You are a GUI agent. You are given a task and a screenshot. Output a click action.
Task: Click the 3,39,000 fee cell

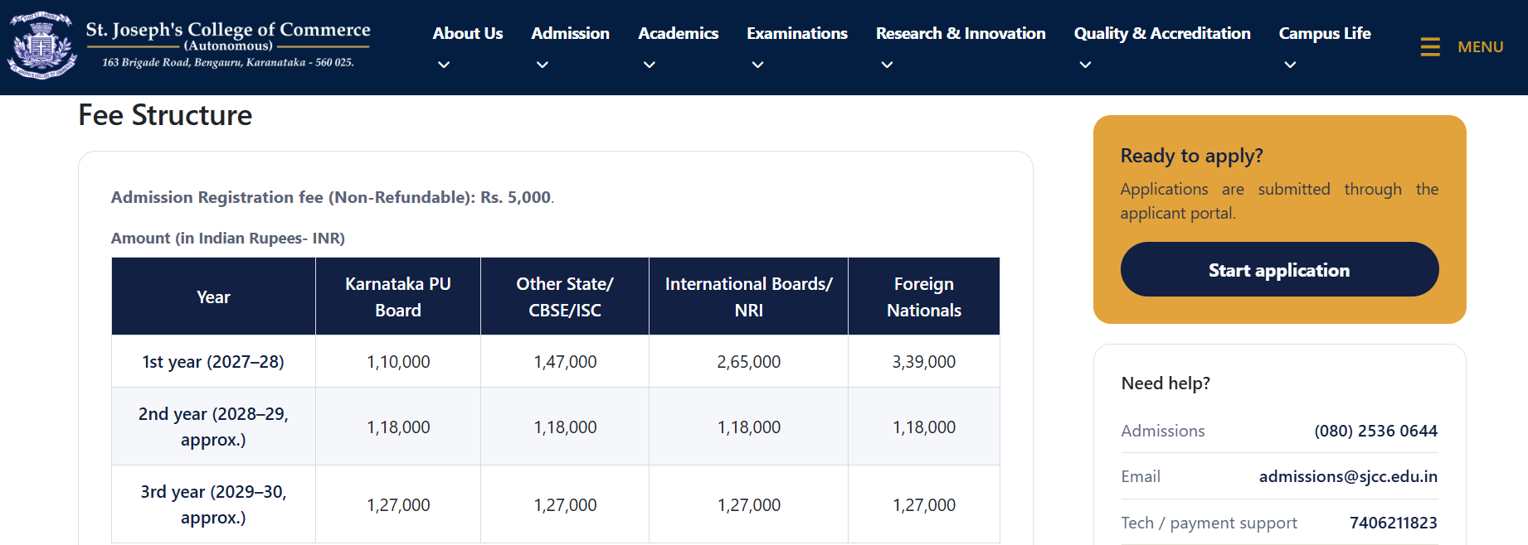[x=924, y=361]
